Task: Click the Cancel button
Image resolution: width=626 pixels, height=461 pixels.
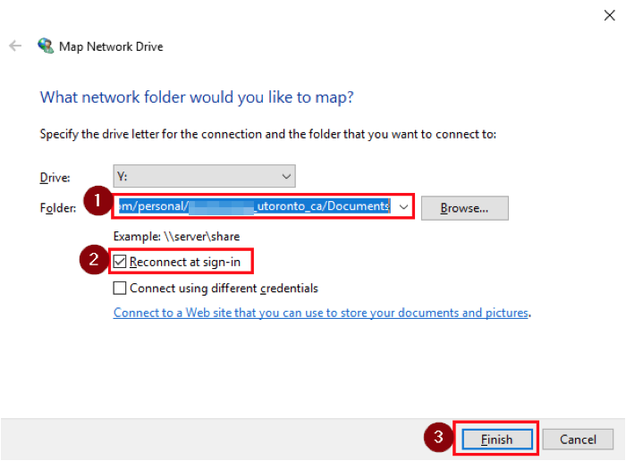Action: coord(578,440)
